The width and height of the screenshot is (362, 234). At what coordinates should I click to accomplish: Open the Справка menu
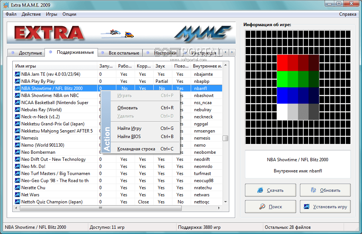point(348,14)
